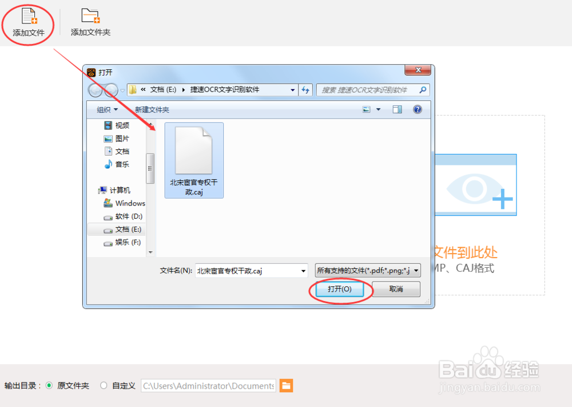Click the refresh button beside the address bar
Viewport: 572px width, 407px height.
click(x=305, y=90)
